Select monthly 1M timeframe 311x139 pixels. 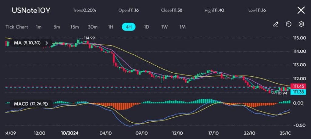click(x=182, y=27)
